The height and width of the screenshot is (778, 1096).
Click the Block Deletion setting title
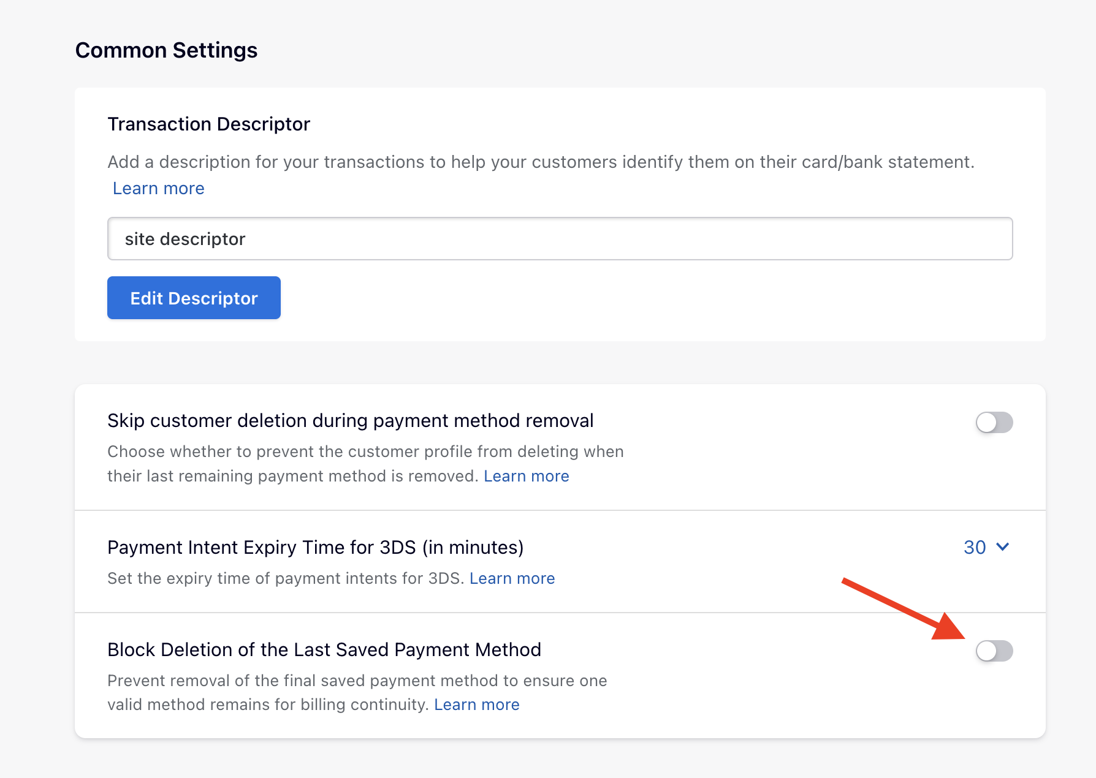click(324, 649)
